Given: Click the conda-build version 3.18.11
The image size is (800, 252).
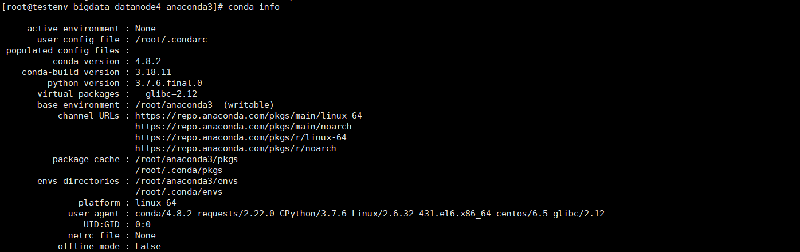Looking at the screenshot, I should (153, 72).
